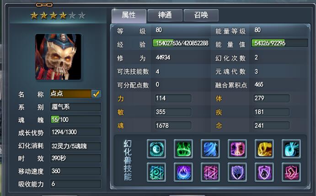Click the experience progress bar
This screenshot has height=196, width=316.
181,43
